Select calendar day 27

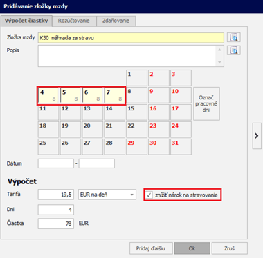click(x=93, y=147)
